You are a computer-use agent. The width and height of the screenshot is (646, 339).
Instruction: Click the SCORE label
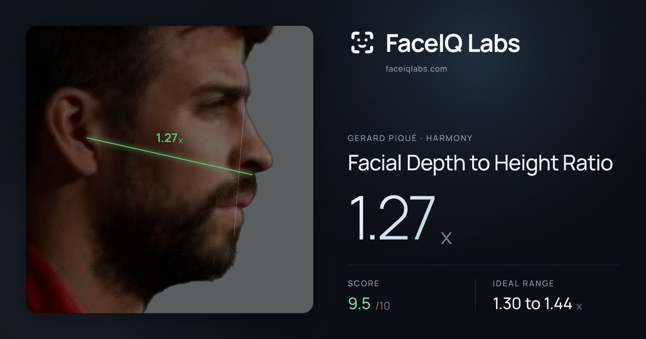pyautogui.click(x=363, y=283)
